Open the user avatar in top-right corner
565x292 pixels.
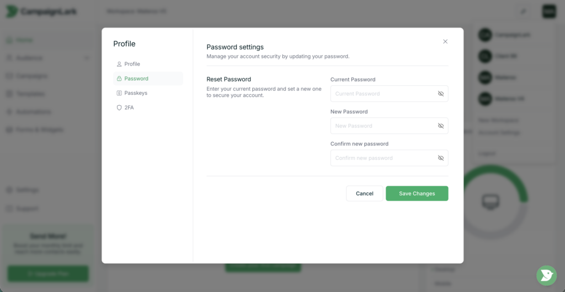click(549, 11)
